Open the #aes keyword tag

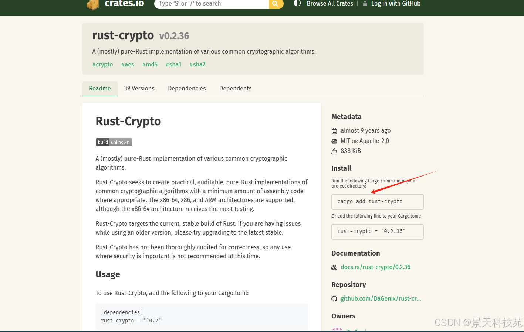(128, 64)
